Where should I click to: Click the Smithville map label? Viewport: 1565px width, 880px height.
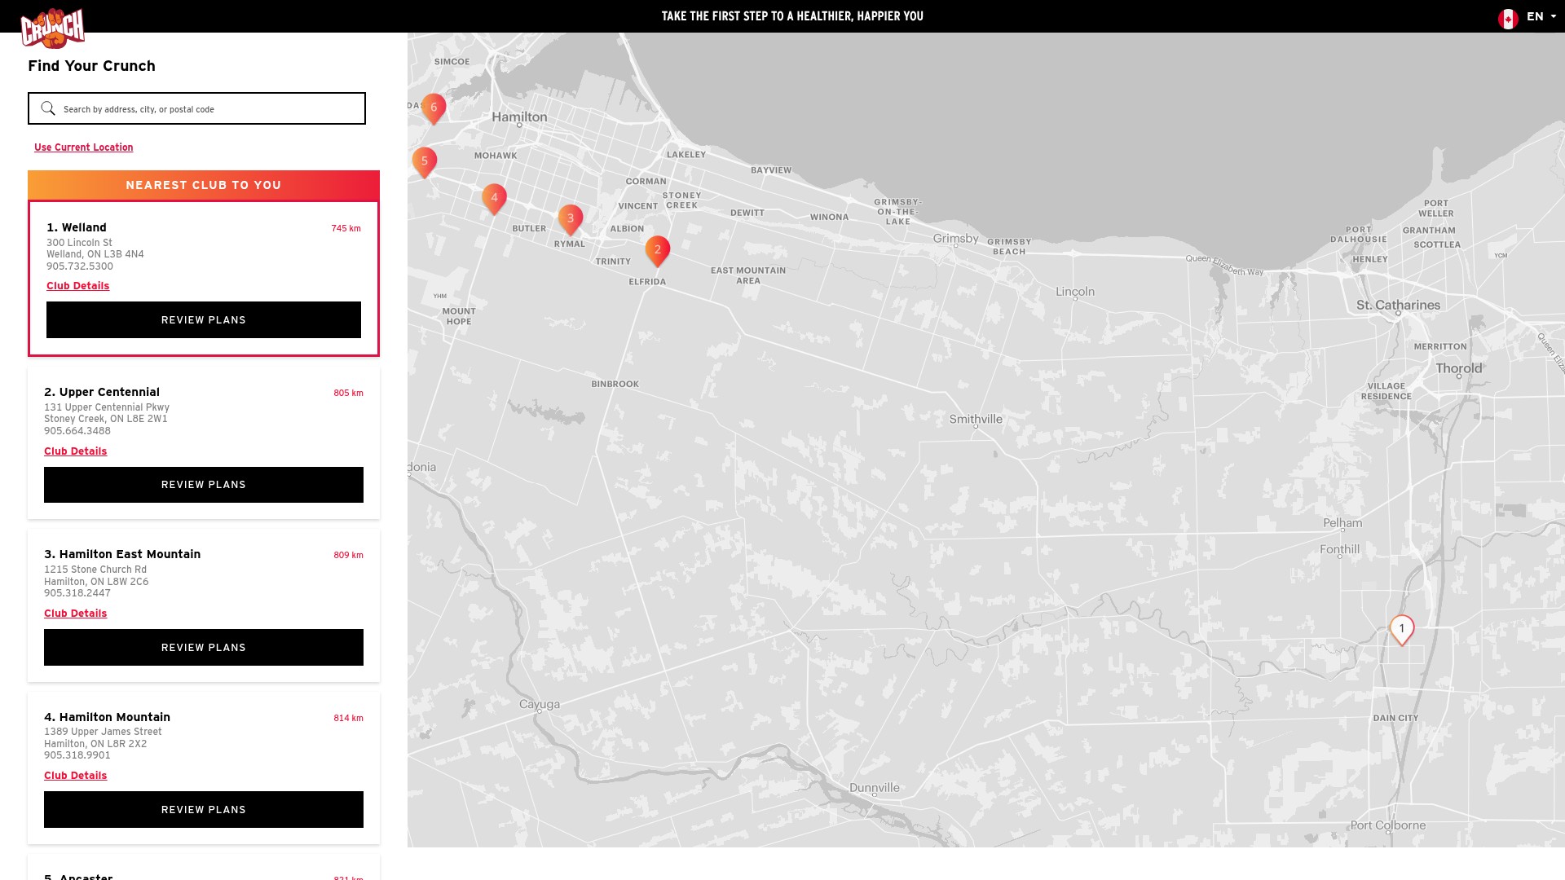[x=976, y=420]
